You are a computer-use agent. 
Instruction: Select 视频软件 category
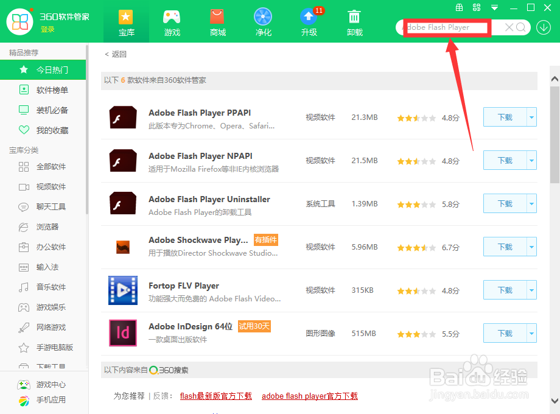(x=43, y=186)
